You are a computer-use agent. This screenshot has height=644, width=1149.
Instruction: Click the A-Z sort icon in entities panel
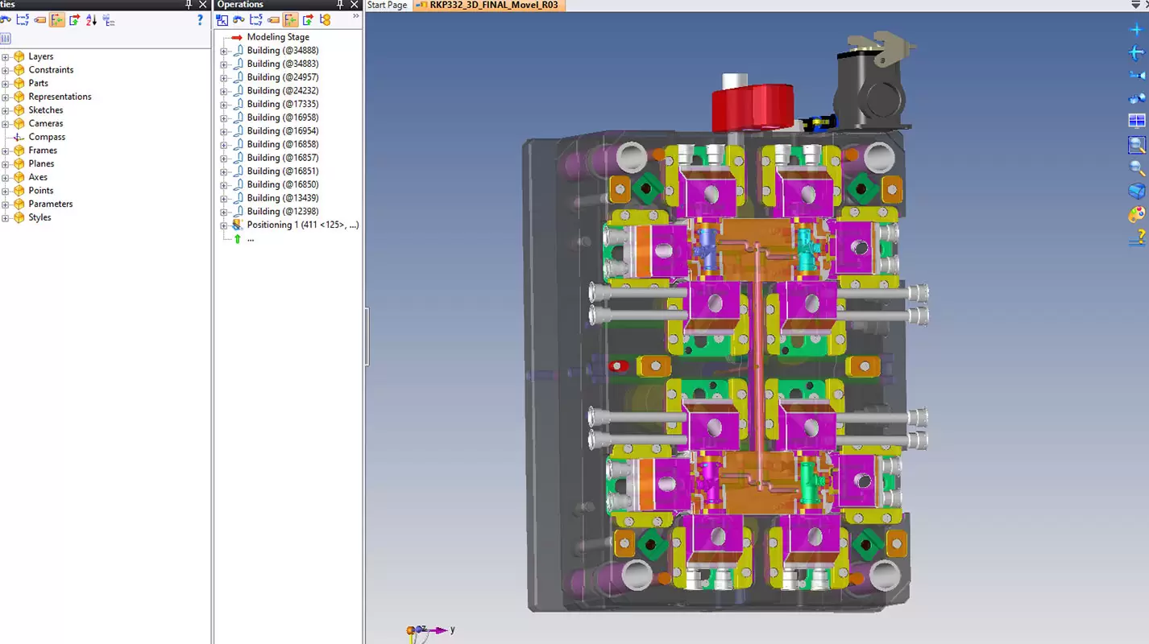(x=91, y=20)
